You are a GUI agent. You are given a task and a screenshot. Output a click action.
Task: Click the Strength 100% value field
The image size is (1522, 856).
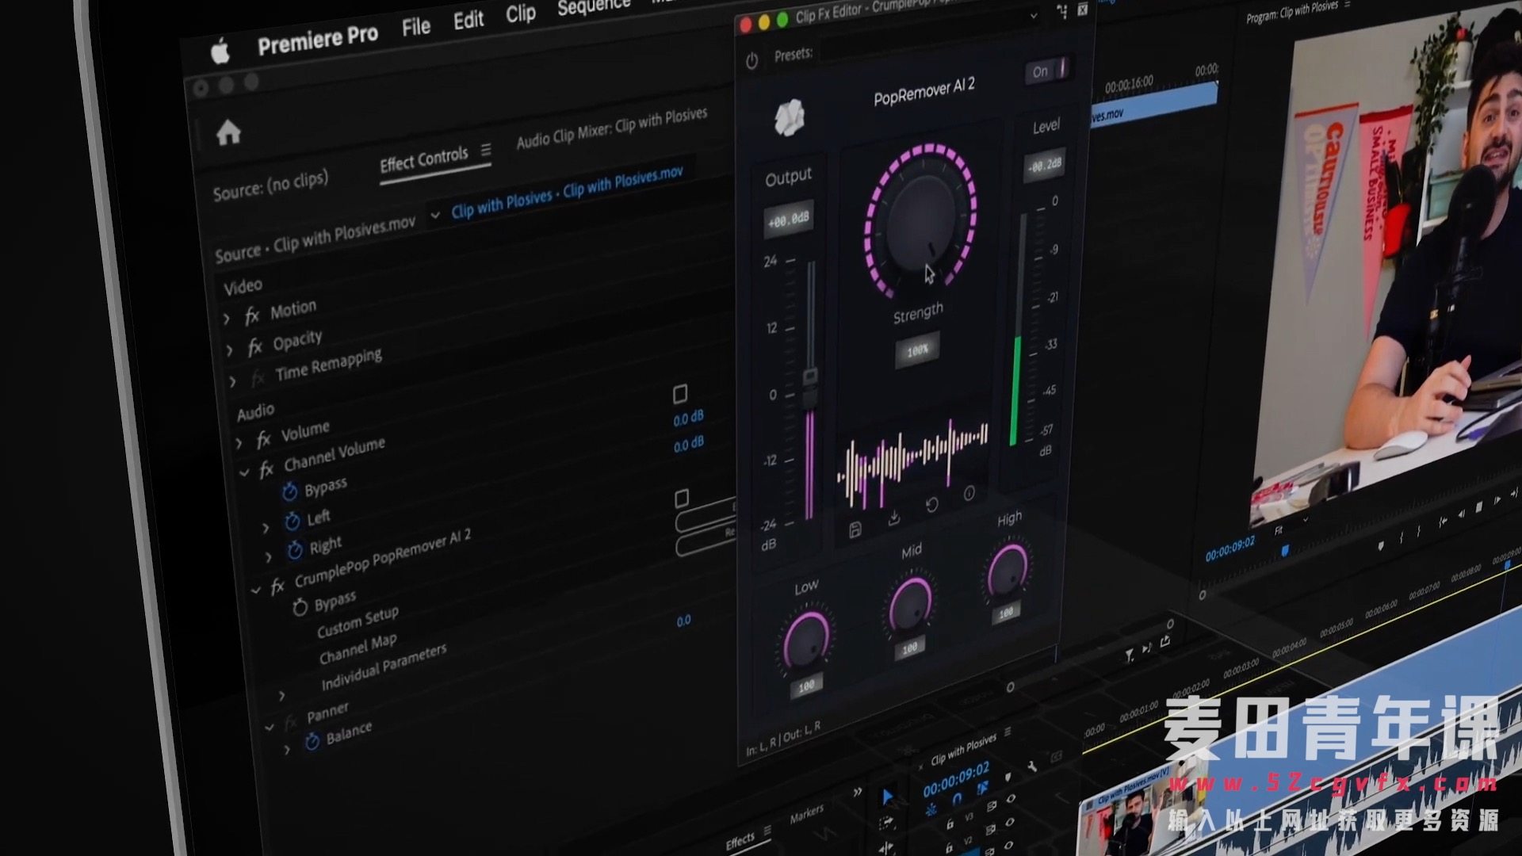pyautogui.click(x=917, y=350)
